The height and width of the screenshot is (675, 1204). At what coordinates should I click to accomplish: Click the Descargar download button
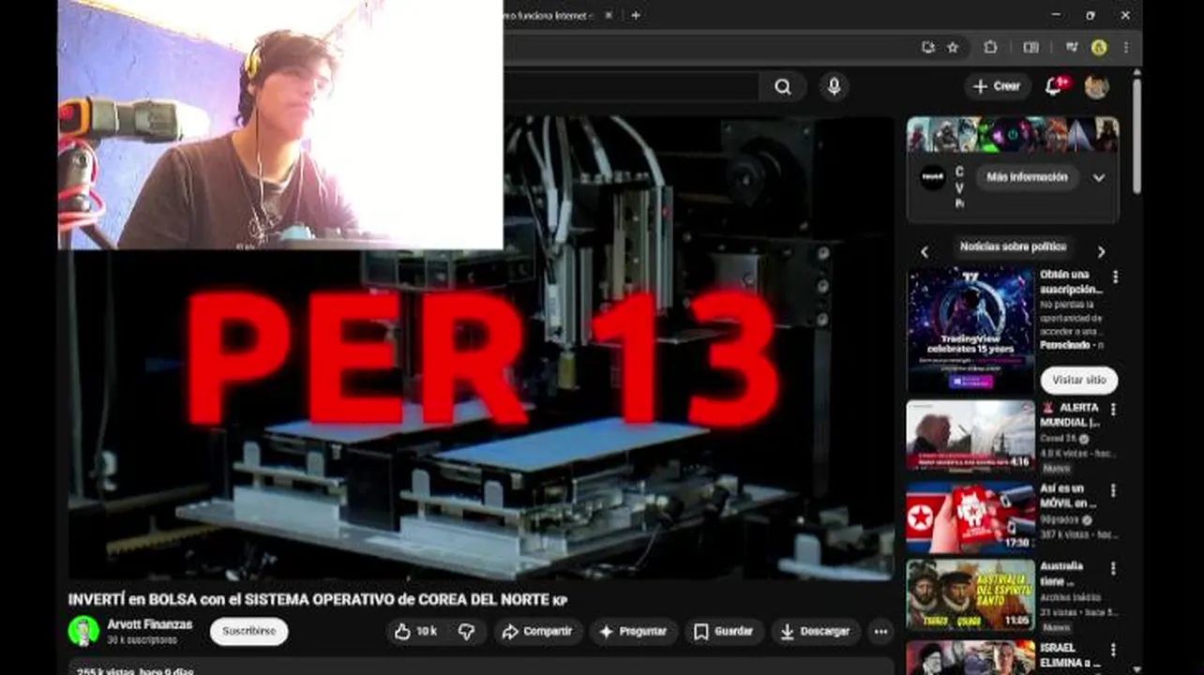815,632
